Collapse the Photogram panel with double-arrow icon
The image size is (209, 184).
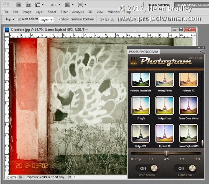click(199, 48)
